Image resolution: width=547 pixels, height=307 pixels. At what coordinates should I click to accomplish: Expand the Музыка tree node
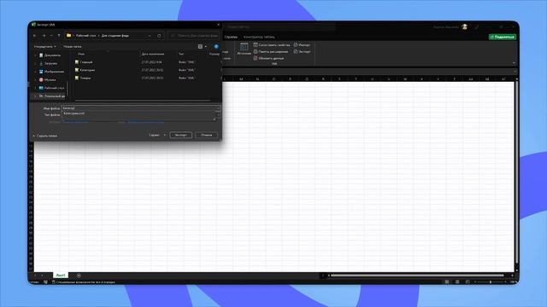35,79
